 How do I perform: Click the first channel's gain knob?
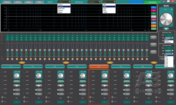(17, 75)
